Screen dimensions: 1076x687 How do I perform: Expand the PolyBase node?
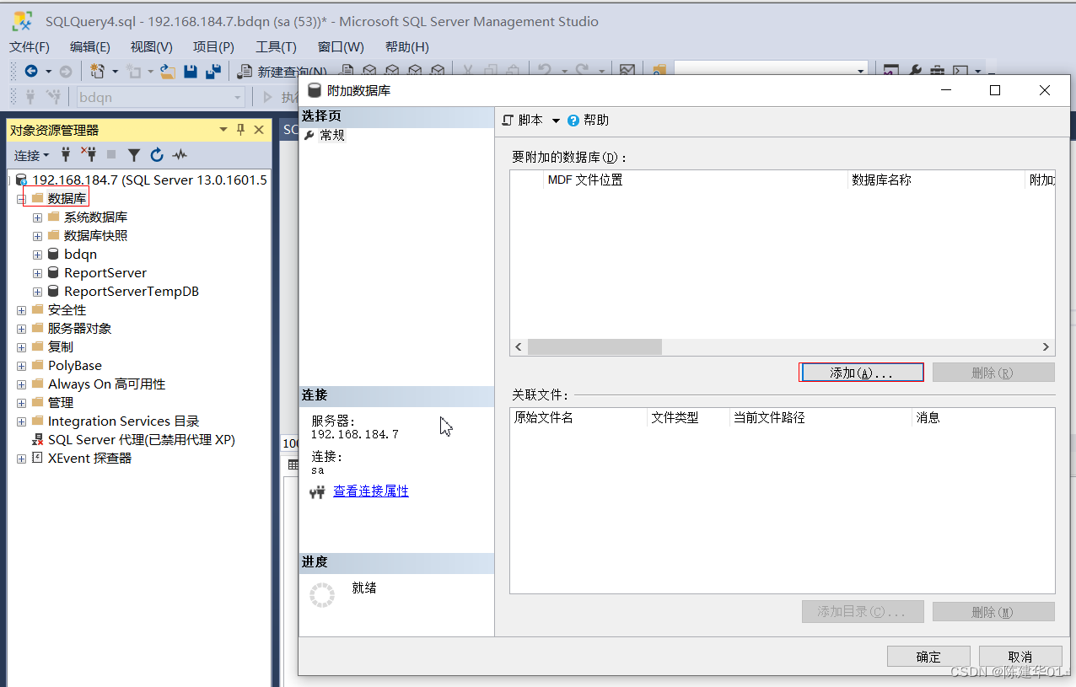[21, 366]
